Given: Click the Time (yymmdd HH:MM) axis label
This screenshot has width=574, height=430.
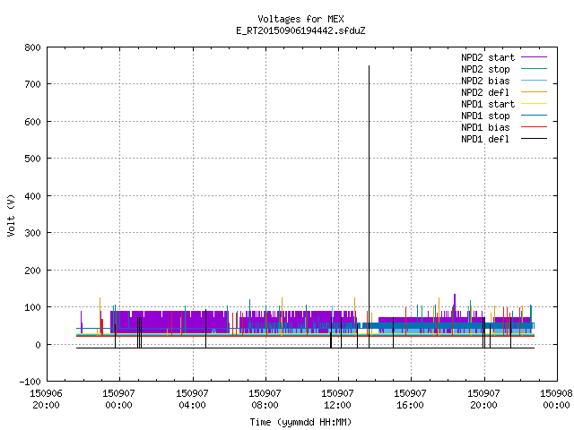Looking at the screenshot, I should click(x=300, y=422).
